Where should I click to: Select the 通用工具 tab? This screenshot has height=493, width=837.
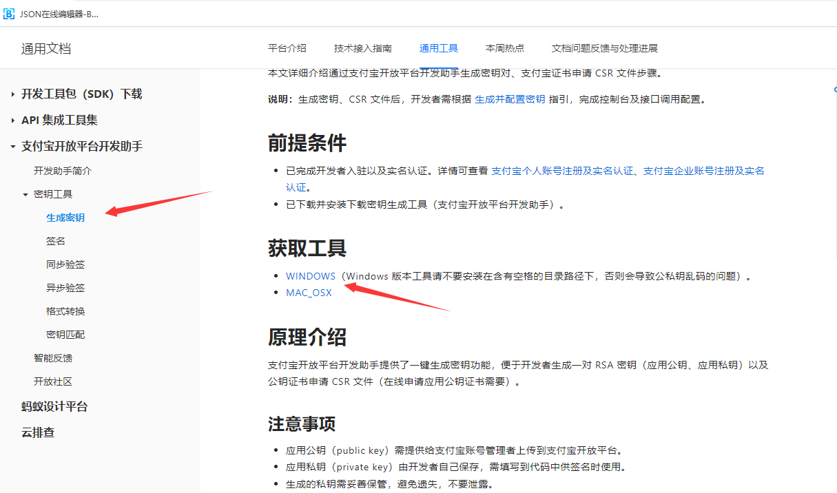click(438, 48)
